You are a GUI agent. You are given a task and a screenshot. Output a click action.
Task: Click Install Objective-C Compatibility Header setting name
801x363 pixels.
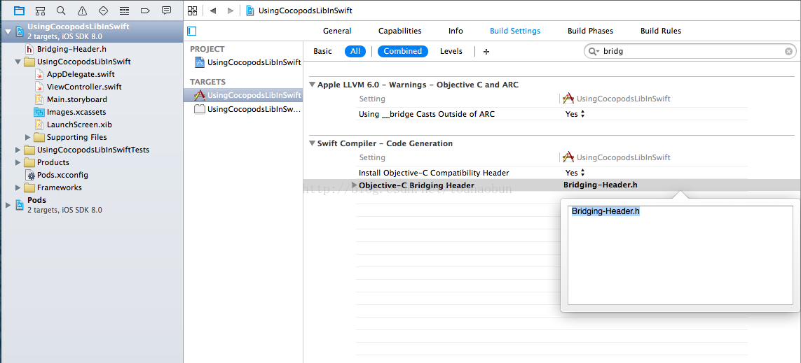click(434, 173)
